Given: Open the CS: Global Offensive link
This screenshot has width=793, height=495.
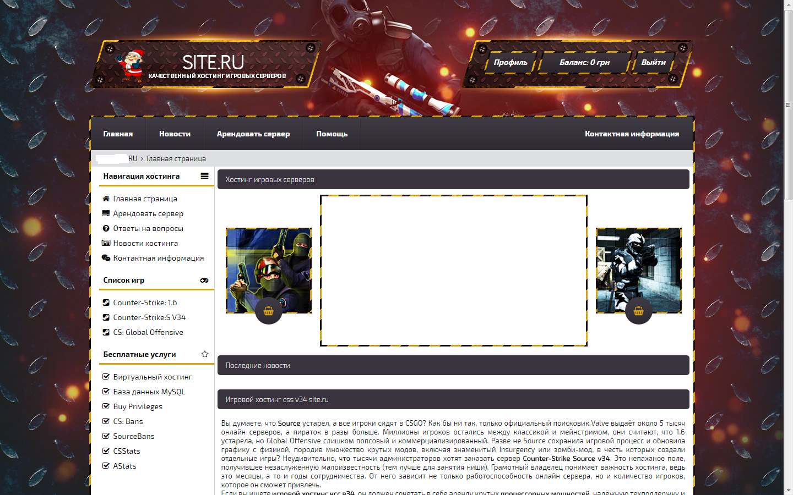Looking at the screenshot, I should [148, 332].
